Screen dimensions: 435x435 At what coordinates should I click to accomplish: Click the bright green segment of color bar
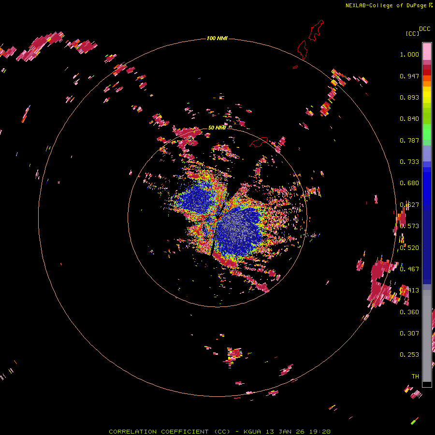(427, 131)
